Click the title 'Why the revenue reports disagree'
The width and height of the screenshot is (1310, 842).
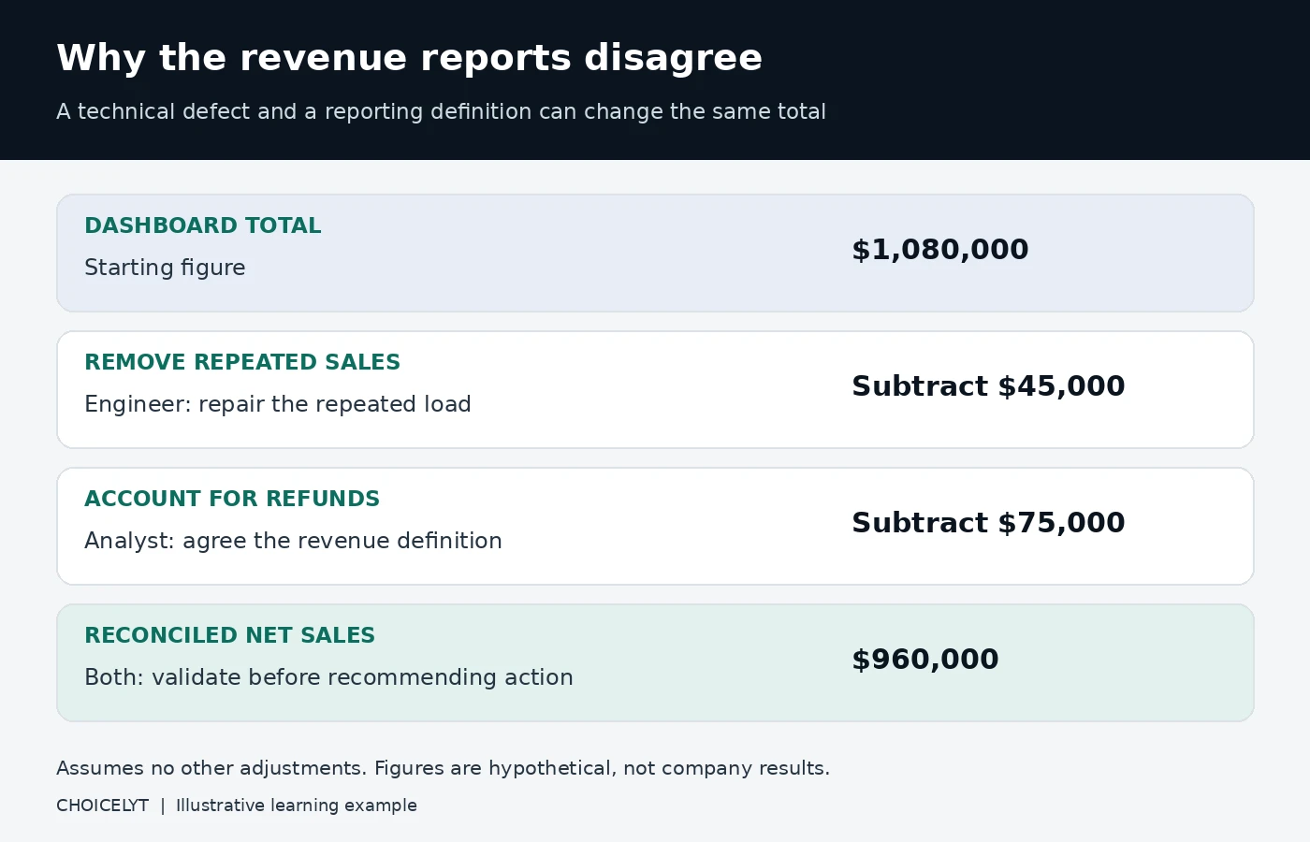click(x=409, y=58)
